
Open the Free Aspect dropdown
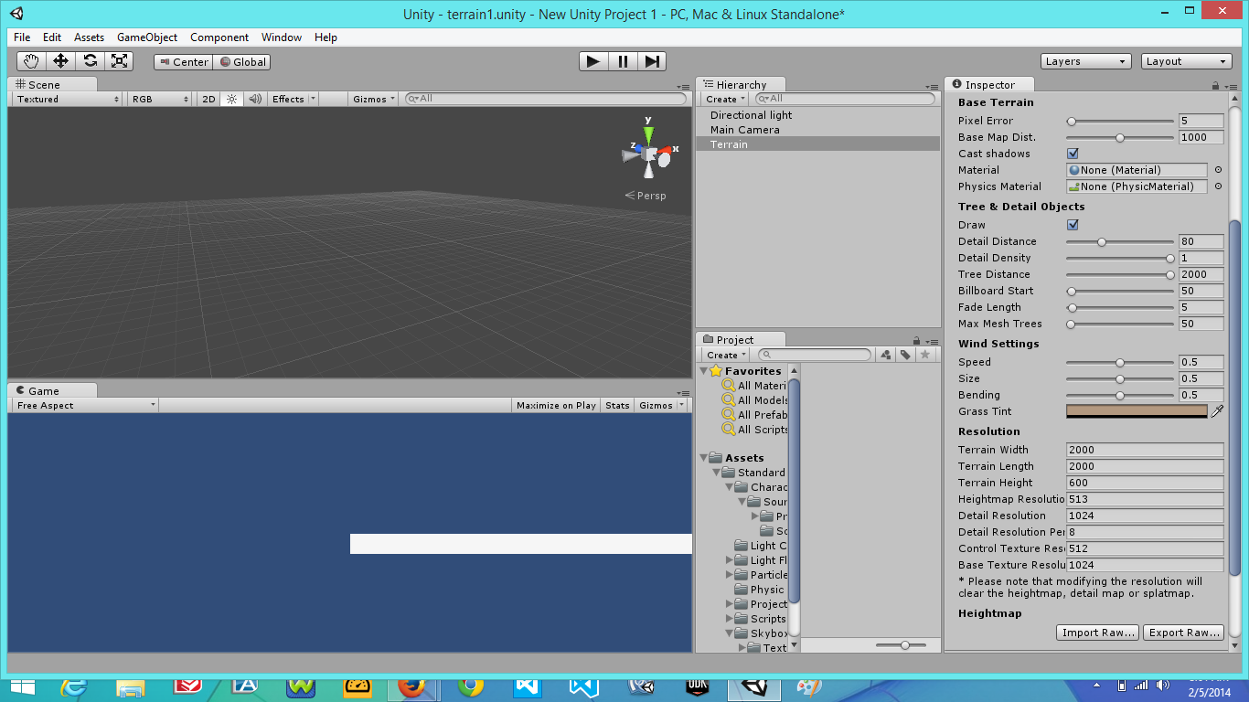[85, 405]
